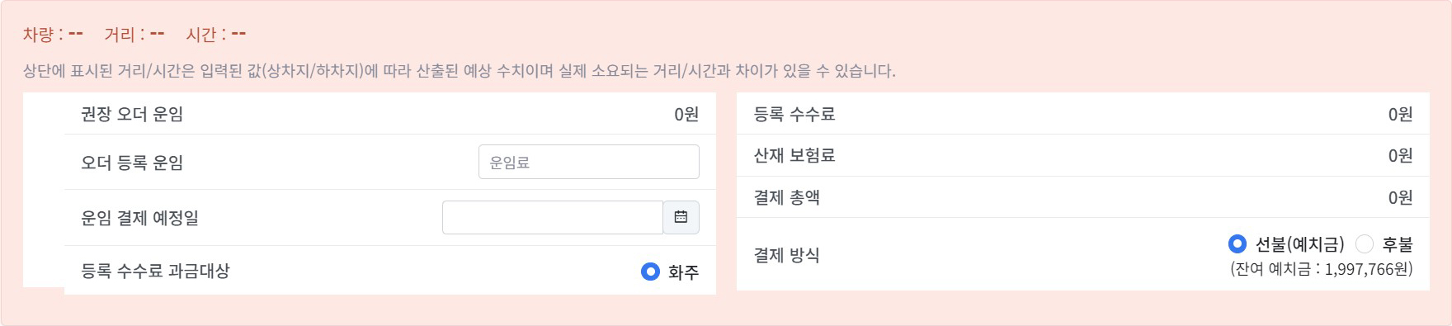Click the 등록 수수료 0원 amount
Viewport: 1452px width, 326px height.
[1400, 114]
